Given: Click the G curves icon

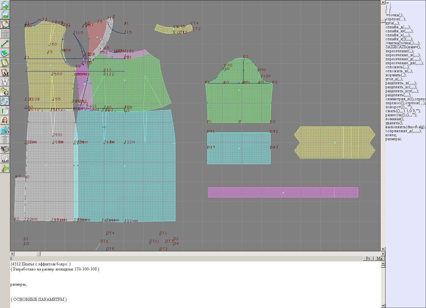Looking at the screenshot, I should click(5, 91).
